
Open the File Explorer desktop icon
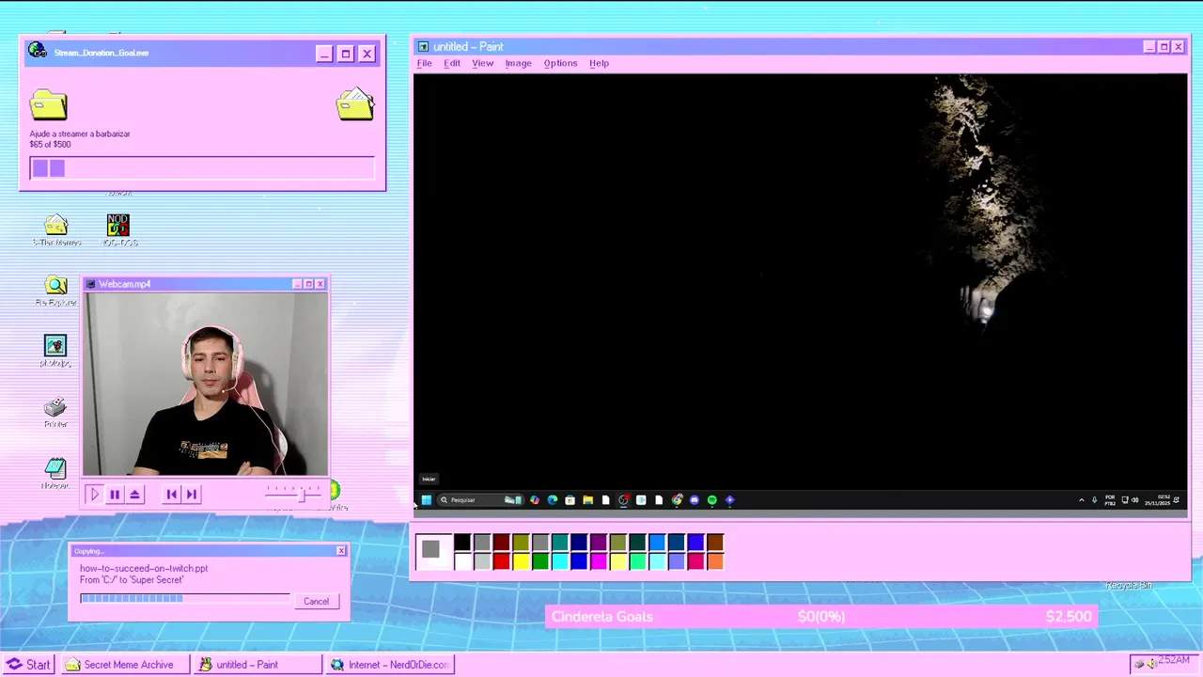(x=55, y=291)
